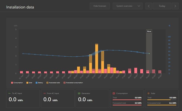Click the From AC Input 0.0 kWh value
This screenshot has height=111, width=182.
click(x=51, y=100)
